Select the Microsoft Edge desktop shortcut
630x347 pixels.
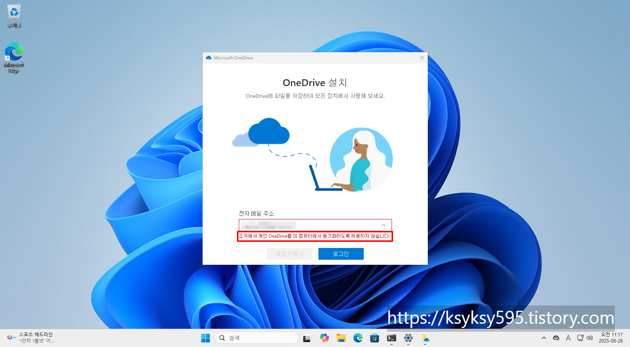14,58
